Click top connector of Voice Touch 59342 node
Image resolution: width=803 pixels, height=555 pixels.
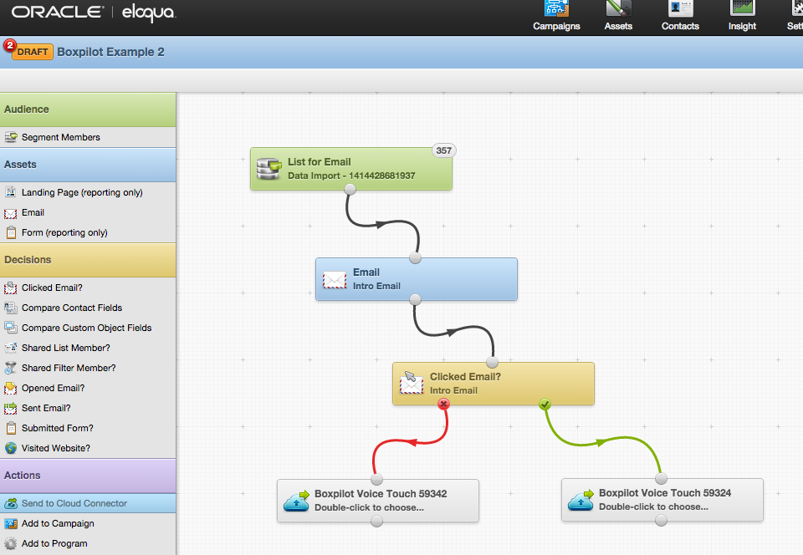(x=376, y=479)
